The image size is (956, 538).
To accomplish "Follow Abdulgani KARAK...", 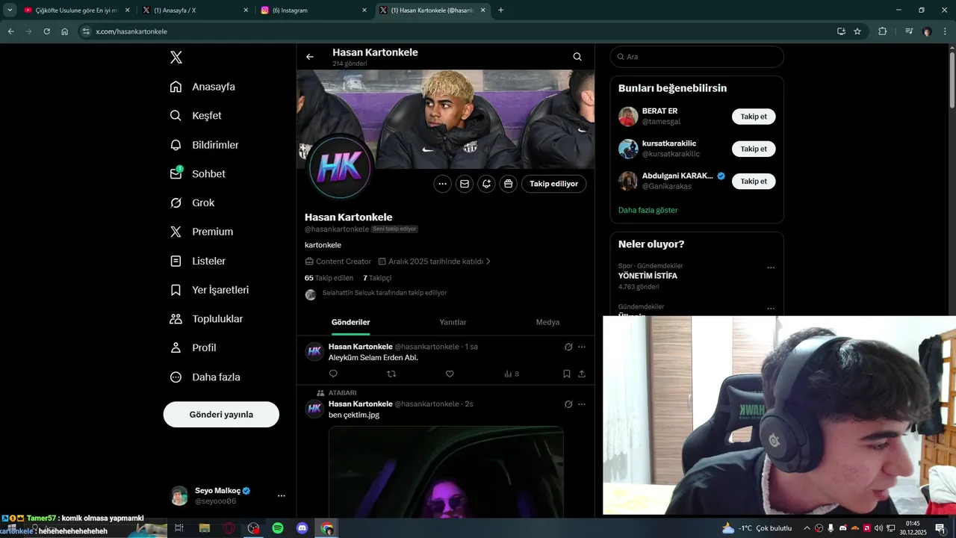I will tap(754, 181).
